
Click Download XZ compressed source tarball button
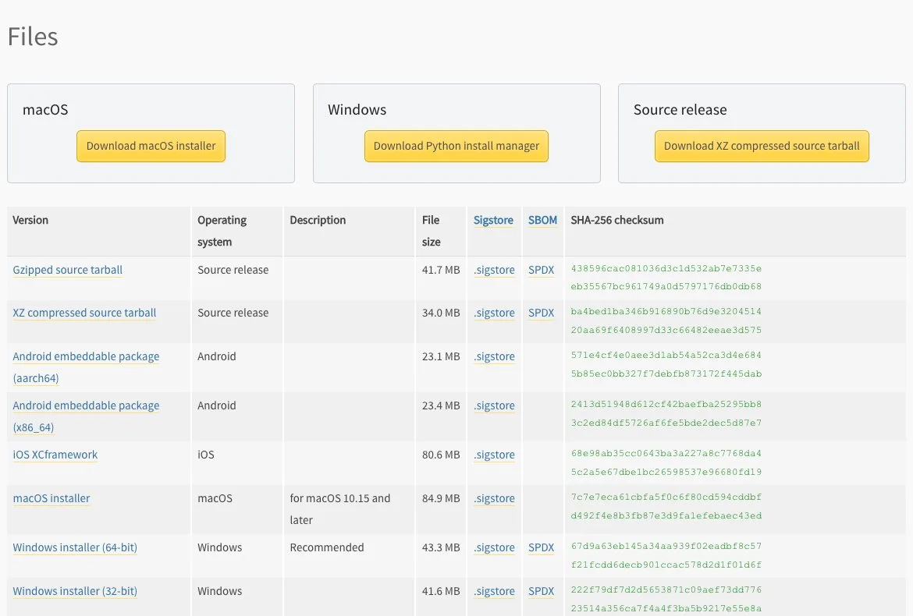tap(762, 146)
